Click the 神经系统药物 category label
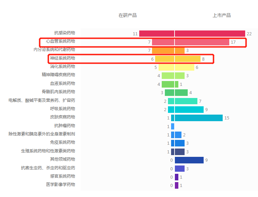The height and width of the screenshot is (197, 258). 62,59
